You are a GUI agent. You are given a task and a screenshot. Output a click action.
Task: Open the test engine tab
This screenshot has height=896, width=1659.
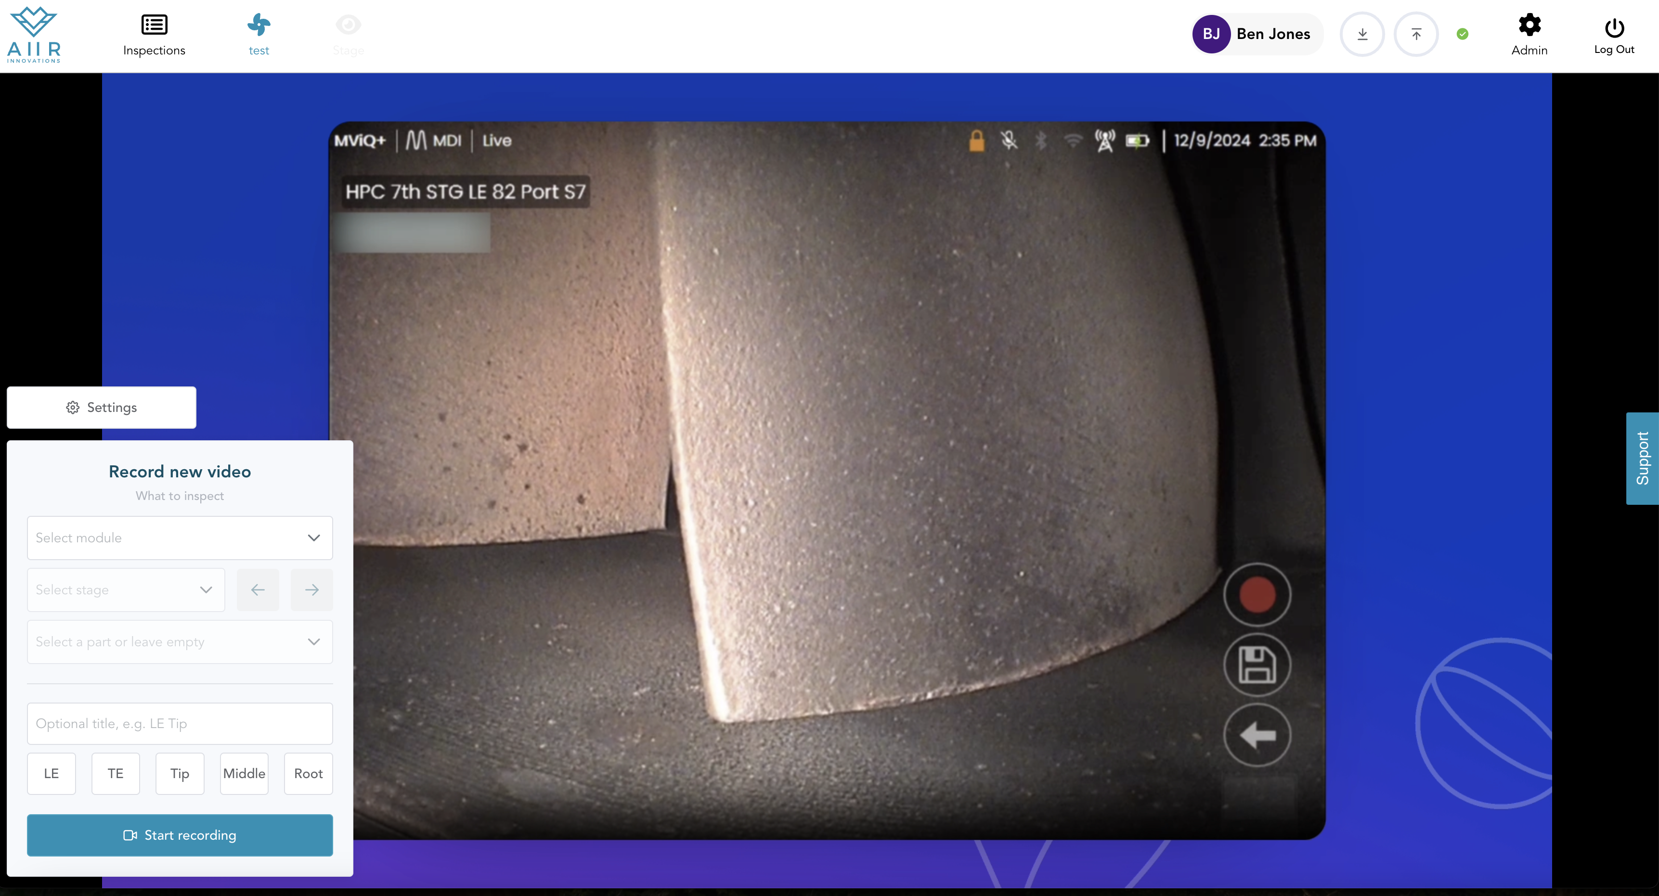pos(258,35)
